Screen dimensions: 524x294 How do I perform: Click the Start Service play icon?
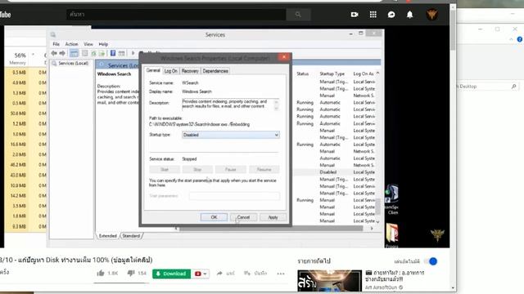point(133,53)
